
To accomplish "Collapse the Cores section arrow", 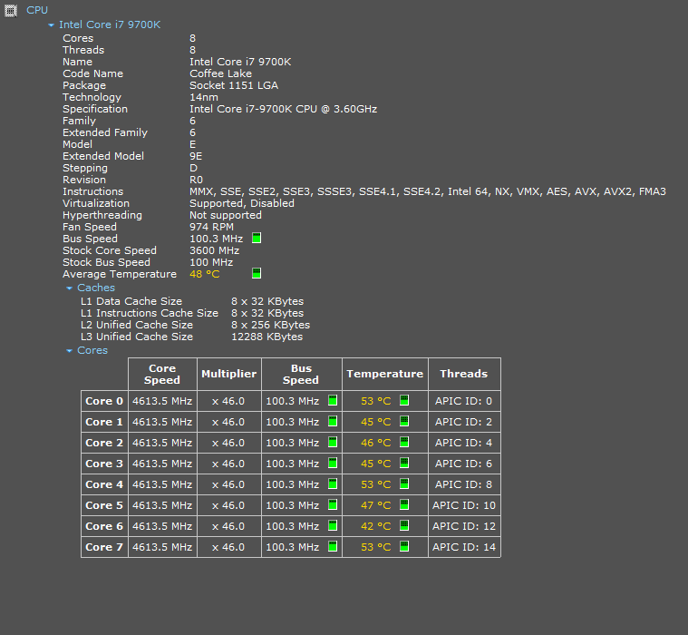I will (x=69, y=351).
